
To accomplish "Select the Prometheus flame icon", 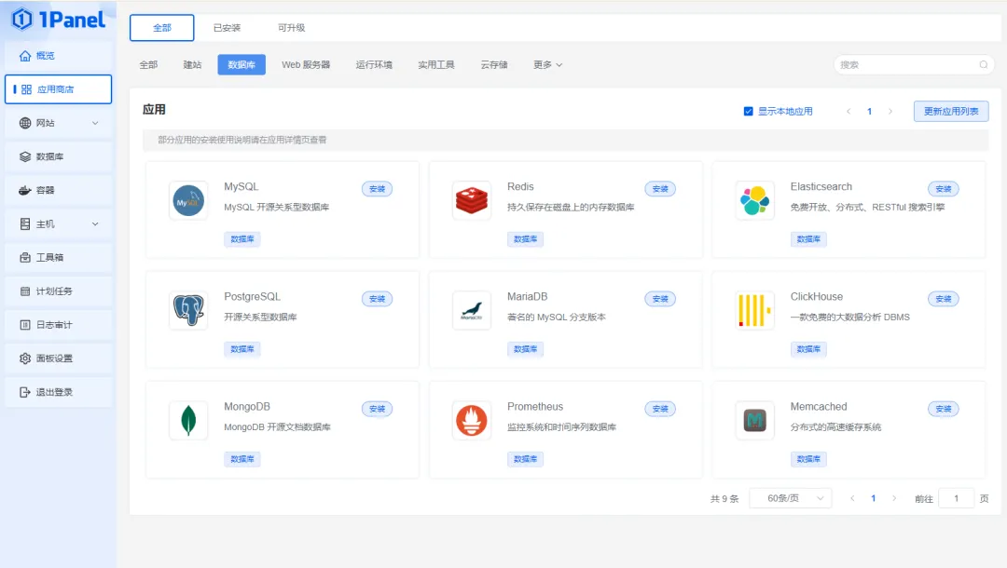I will (x=472, y=421).
